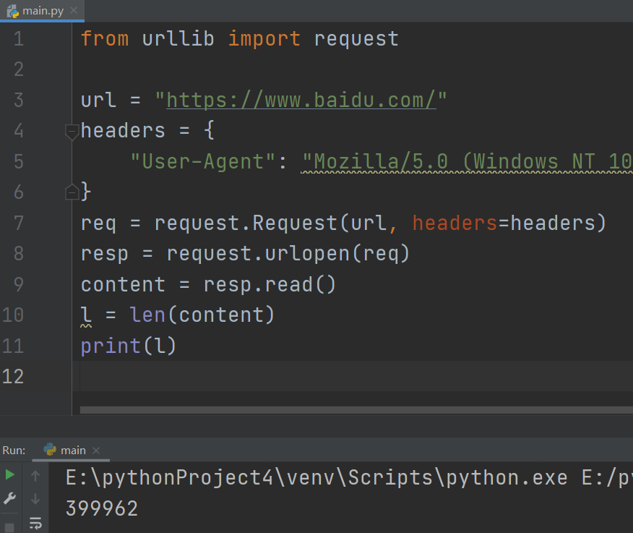Image resolution: width=633 pixels, height=533 pixels.
Task: Click the Python icon on the Run main tab
Action: (x=49, y=449)
